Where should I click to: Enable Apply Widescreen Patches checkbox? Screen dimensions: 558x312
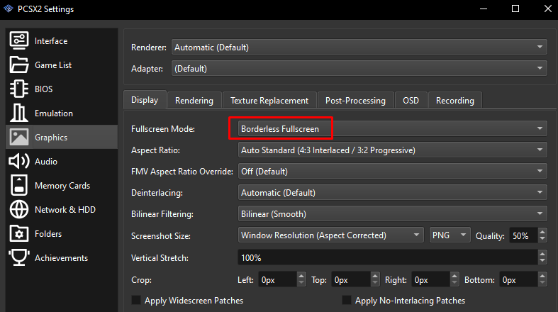137,301
